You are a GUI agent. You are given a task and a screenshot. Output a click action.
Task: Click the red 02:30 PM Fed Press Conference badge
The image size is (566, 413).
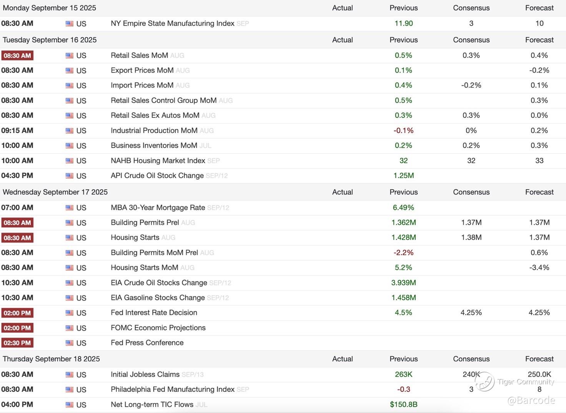17,343
